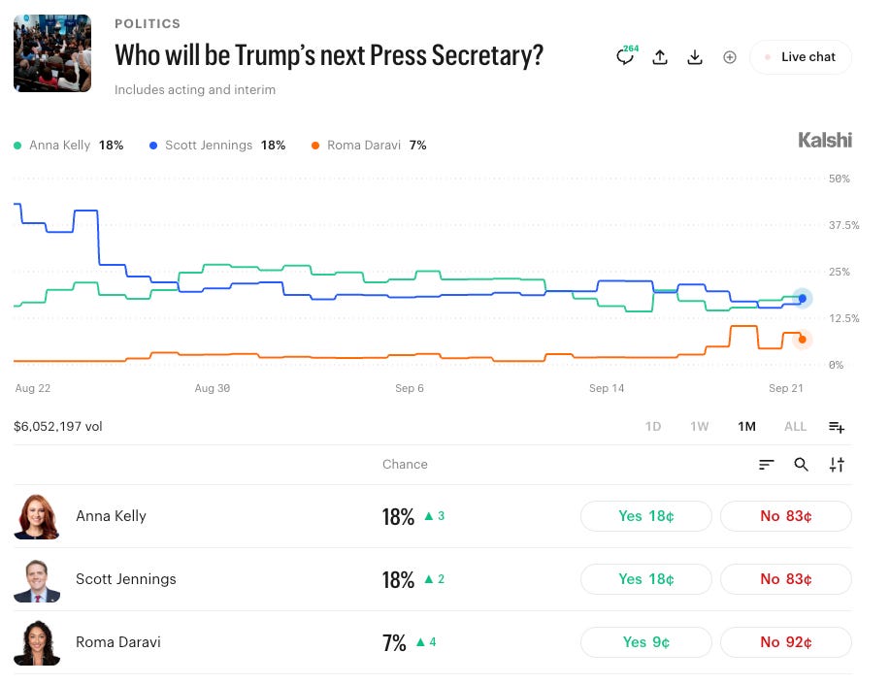Screen dimensions: 890x684
Task: Click the add-series icon beside ALL
Action: pyautogui.click(x=837, y=427)
